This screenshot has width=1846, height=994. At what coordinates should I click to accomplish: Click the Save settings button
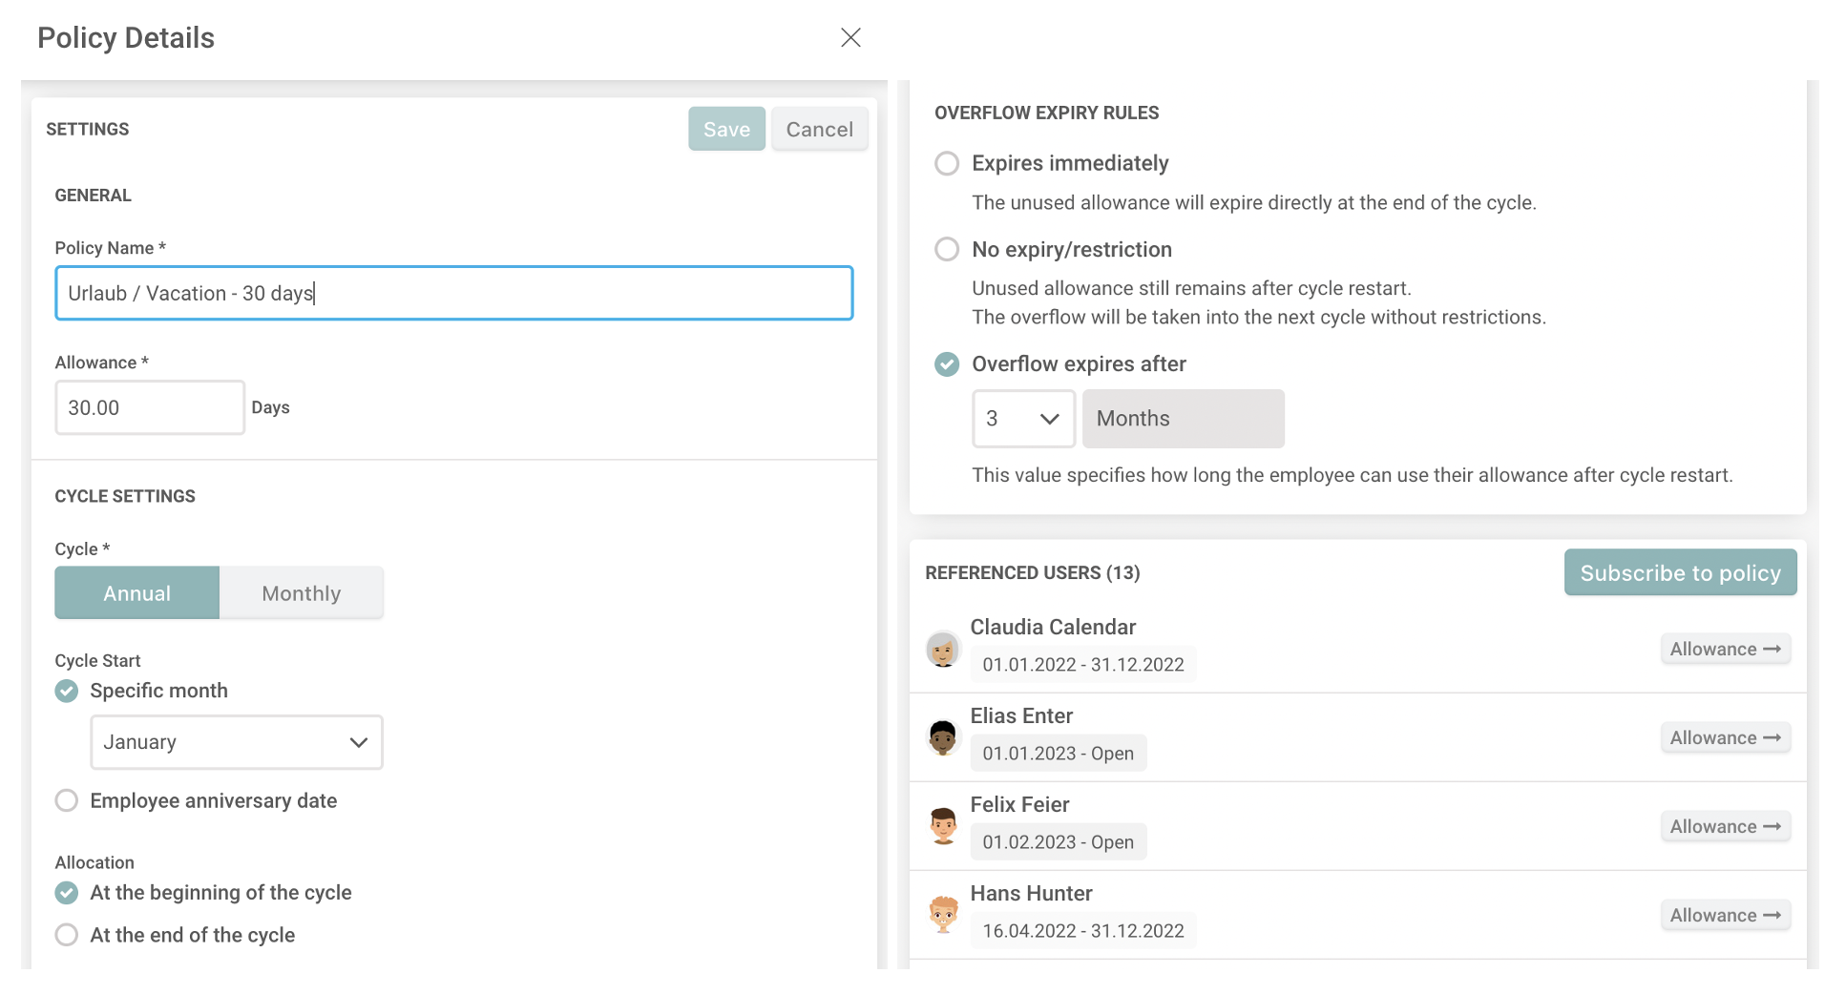coord(726,130)
